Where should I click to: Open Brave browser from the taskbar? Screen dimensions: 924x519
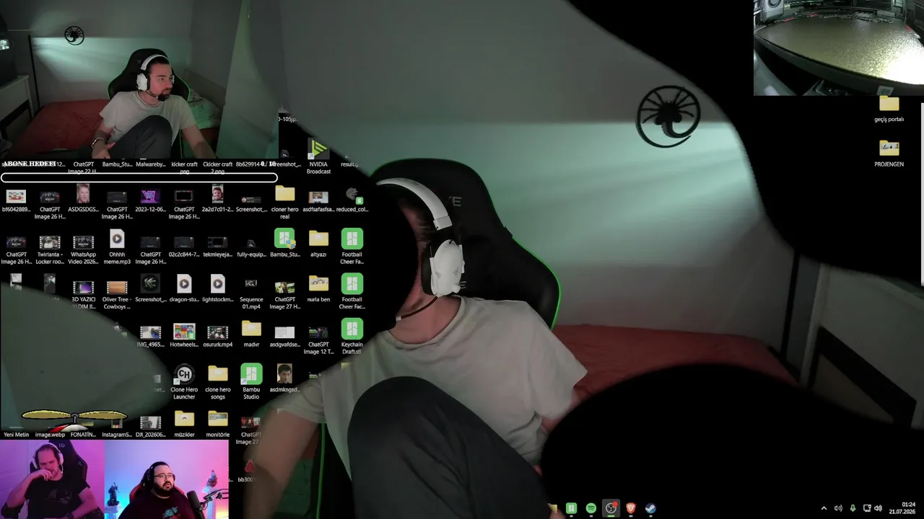point(631,508)
